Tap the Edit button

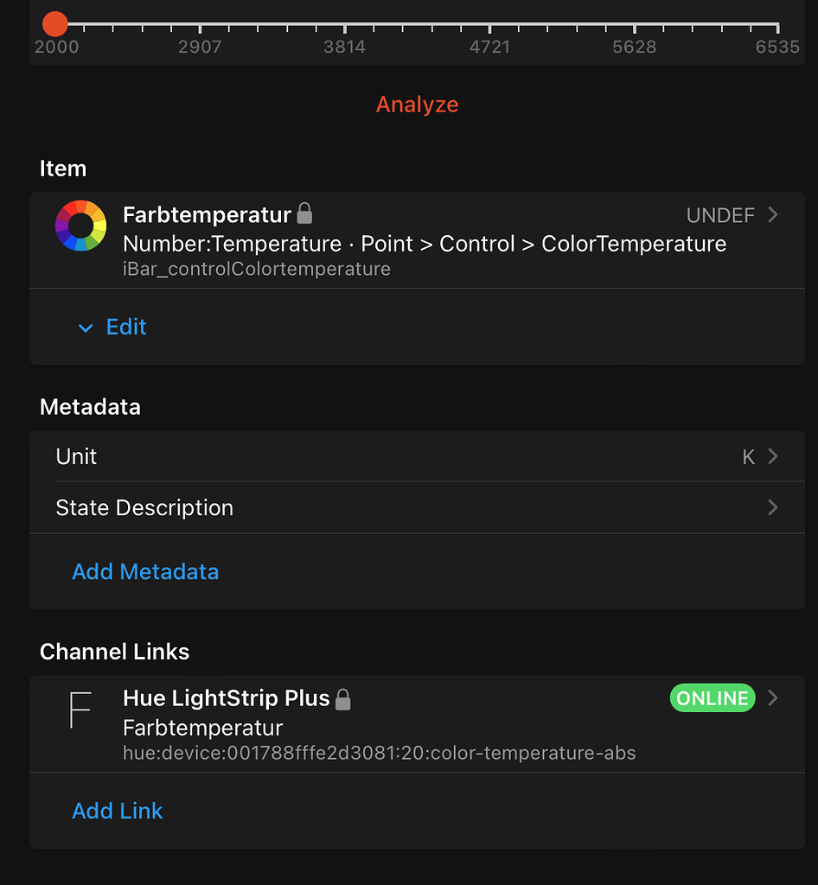[x=126, y=328]
